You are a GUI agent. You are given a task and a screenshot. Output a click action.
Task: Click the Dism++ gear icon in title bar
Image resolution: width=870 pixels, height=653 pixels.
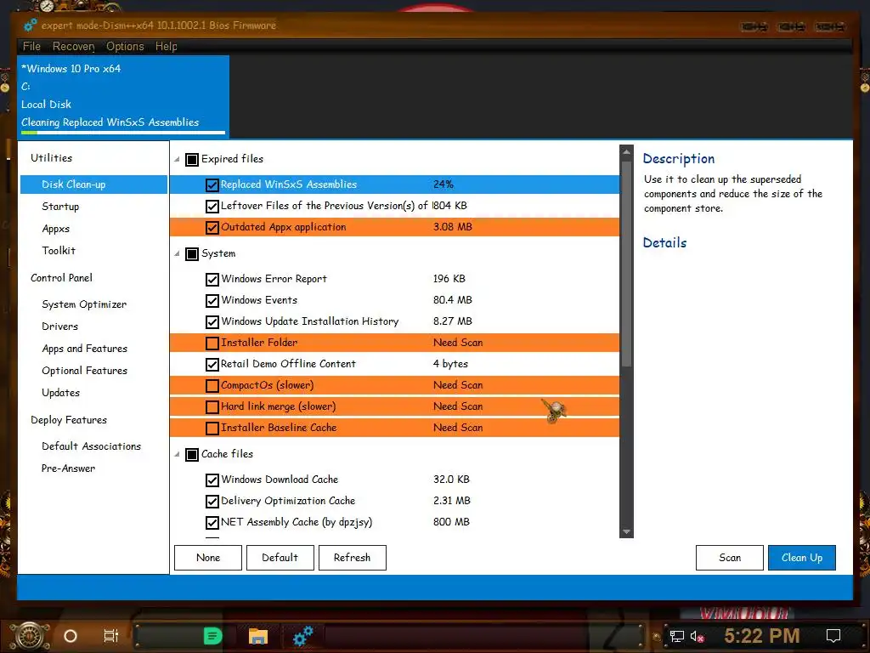tap(31, 25)
